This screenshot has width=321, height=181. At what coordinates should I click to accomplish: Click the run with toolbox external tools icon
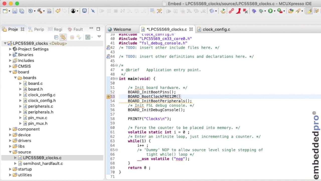click(x=280, y=11)
